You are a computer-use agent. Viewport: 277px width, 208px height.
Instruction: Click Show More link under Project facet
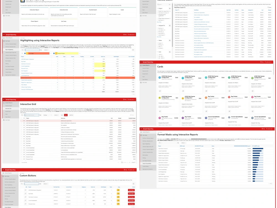click(159, 22)
